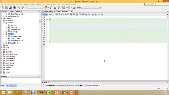Expand the Source Packages node
Screen dimensions: 169x95
4,32
